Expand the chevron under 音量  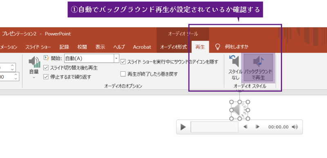tap(34, 77)
